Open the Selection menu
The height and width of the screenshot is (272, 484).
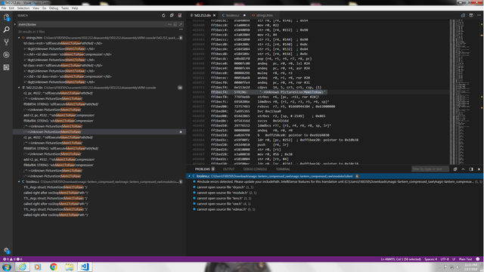(x=23, y=8)
